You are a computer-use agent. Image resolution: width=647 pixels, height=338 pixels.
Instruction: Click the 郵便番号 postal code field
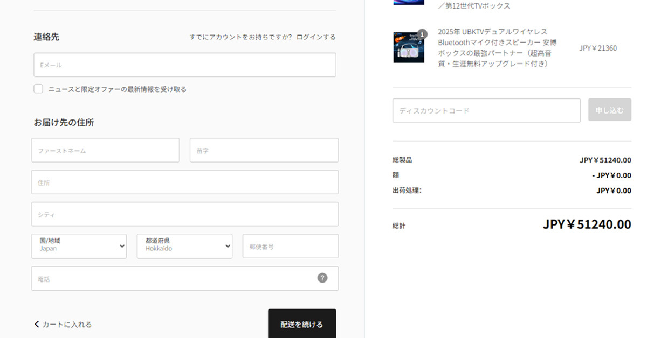(x=290, y=246)
